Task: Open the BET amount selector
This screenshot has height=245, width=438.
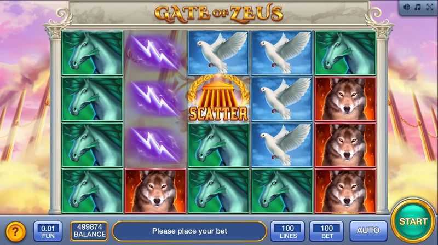Action: click(x=326, y=231)
